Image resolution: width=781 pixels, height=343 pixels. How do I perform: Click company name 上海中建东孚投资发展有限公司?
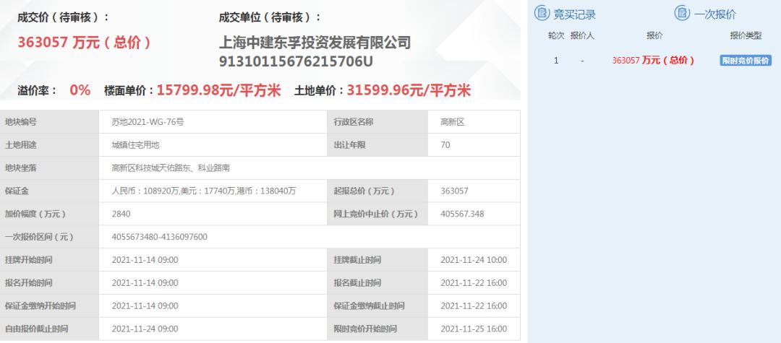tap(315, 43)
